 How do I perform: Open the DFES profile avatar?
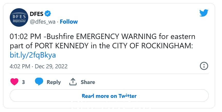click(19, 17)
